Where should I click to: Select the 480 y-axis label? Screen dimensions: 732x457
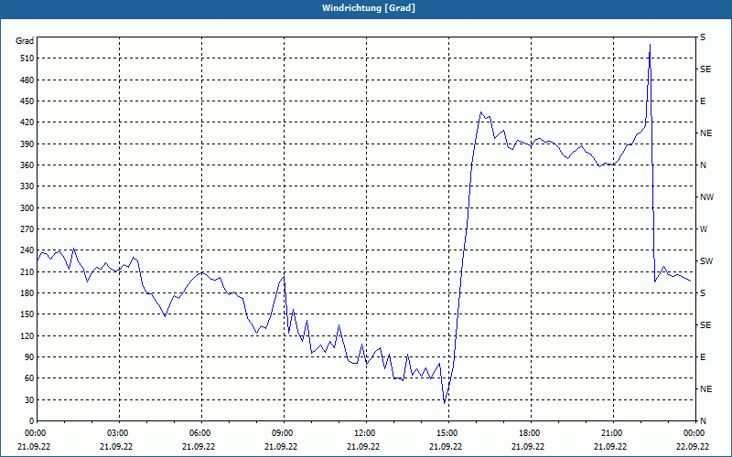tap(27, 80)
